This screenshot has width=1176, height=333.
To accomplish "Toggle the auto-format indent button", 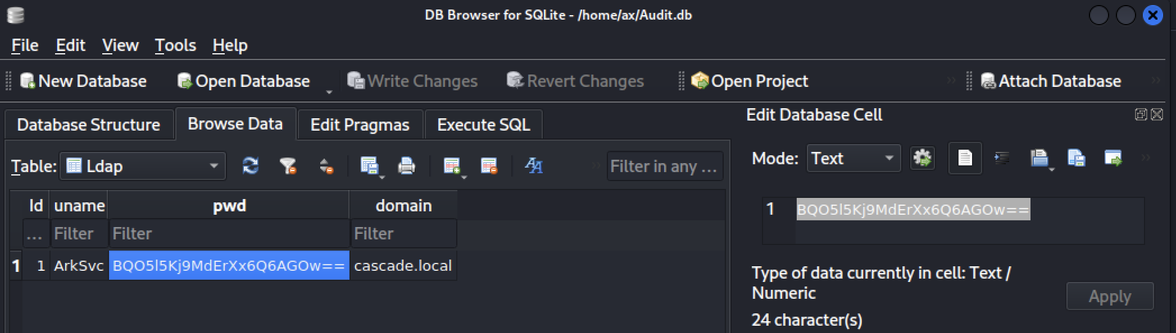I will (1002, 159).
